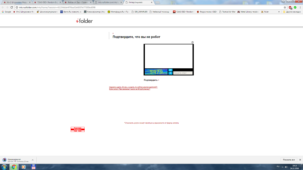
Task: Open the 'Форум полка -DED-' bookmark
Action: [x=207, y=12]
